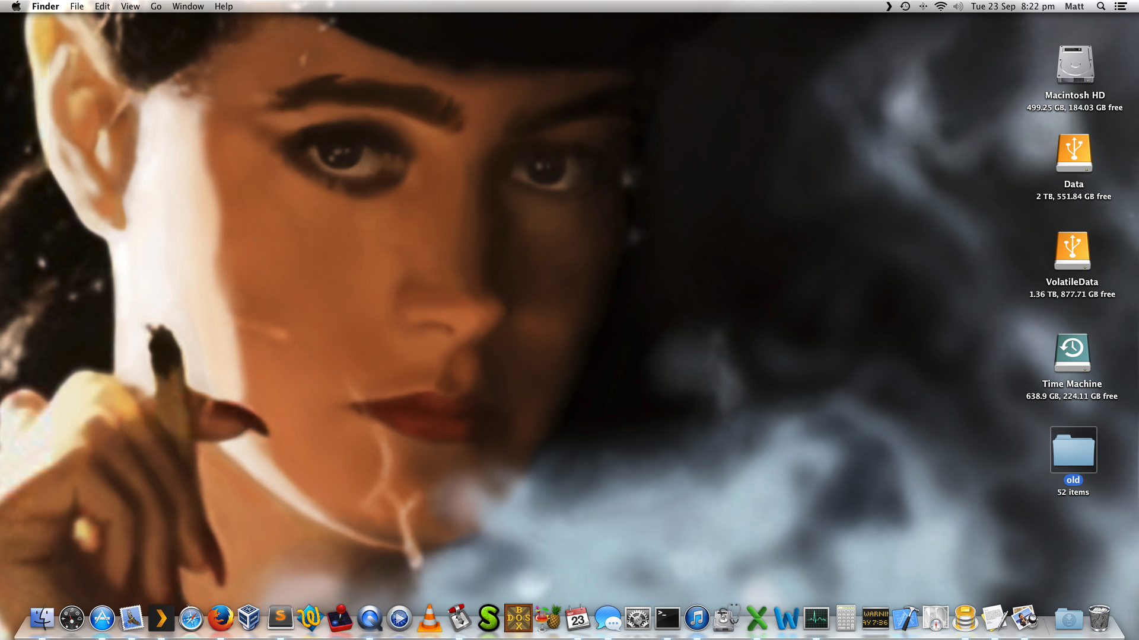Launch Plex from the Dock
This screenshot has width=1139, height=640.
click(161, 619)
